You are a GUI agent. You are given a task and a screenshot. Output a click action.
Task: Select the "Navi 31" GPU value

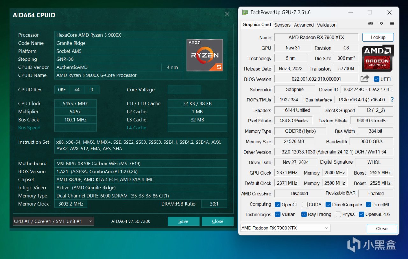coord(293,48)
